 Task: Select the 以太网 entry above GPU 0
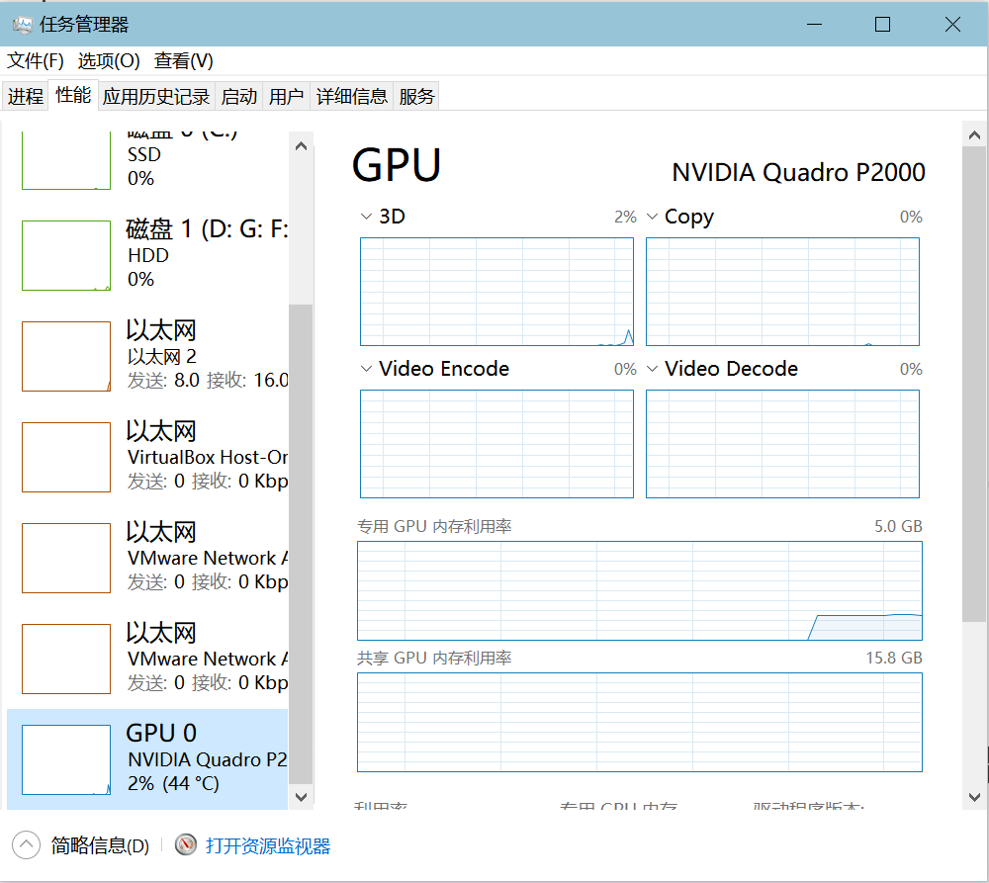point(147,659)
